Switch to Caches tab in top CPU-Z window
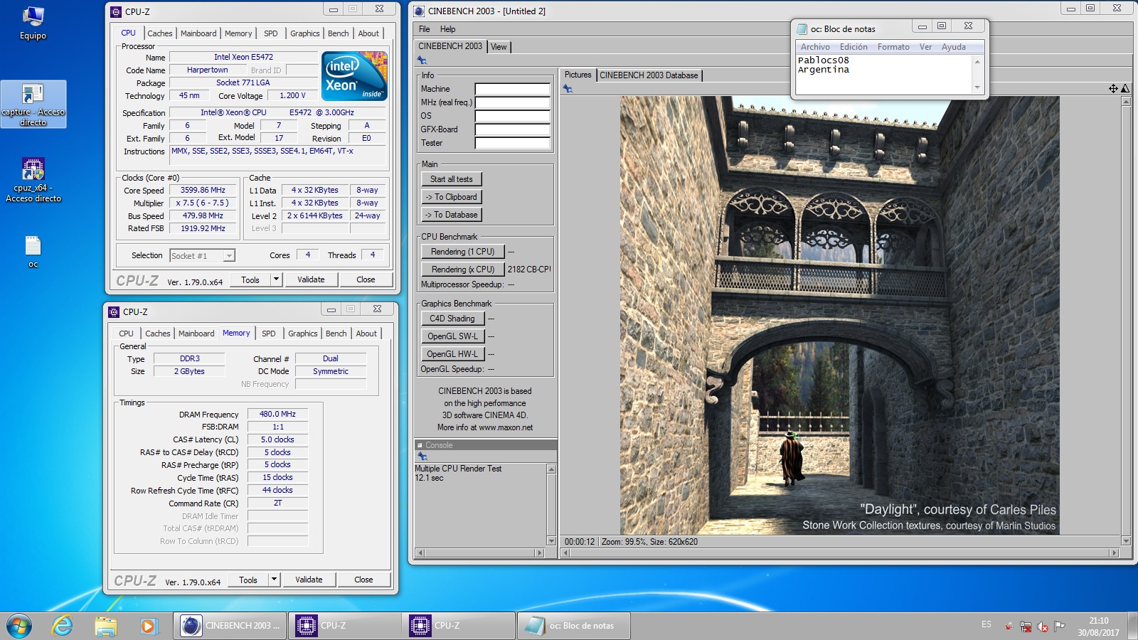 [x=160, y=33]
